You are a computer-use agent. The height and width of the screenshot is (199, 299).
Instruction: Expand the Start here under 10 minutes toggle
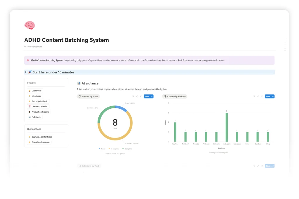click(26, 72)
